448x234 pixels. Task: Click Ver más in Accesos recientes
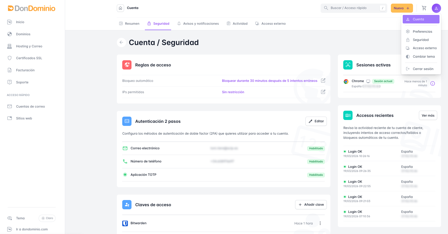[x=428, y=116]
